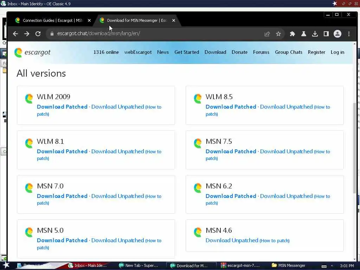Download Unpatched MSN 7.0
The width and height of the screenshot is (360, 270).
pos(117,196)
